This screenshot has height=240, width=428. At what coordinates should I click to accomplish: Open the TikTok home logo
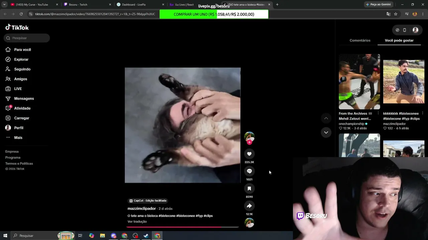tap(17, 27)
